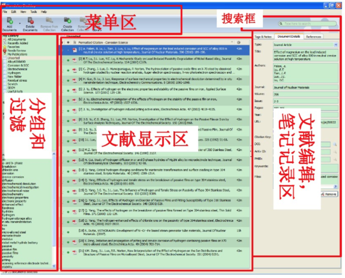The image size is (345, 278).
Task: Open PDF icon of citation [17] Q. Yang
Action: [75, 212]
